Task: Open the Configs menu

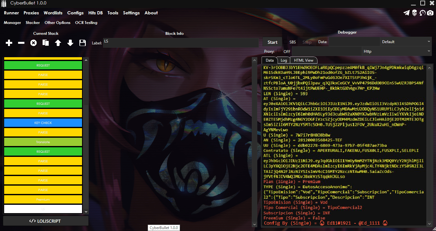Action: pyautogui.click(x=75, y=13)
